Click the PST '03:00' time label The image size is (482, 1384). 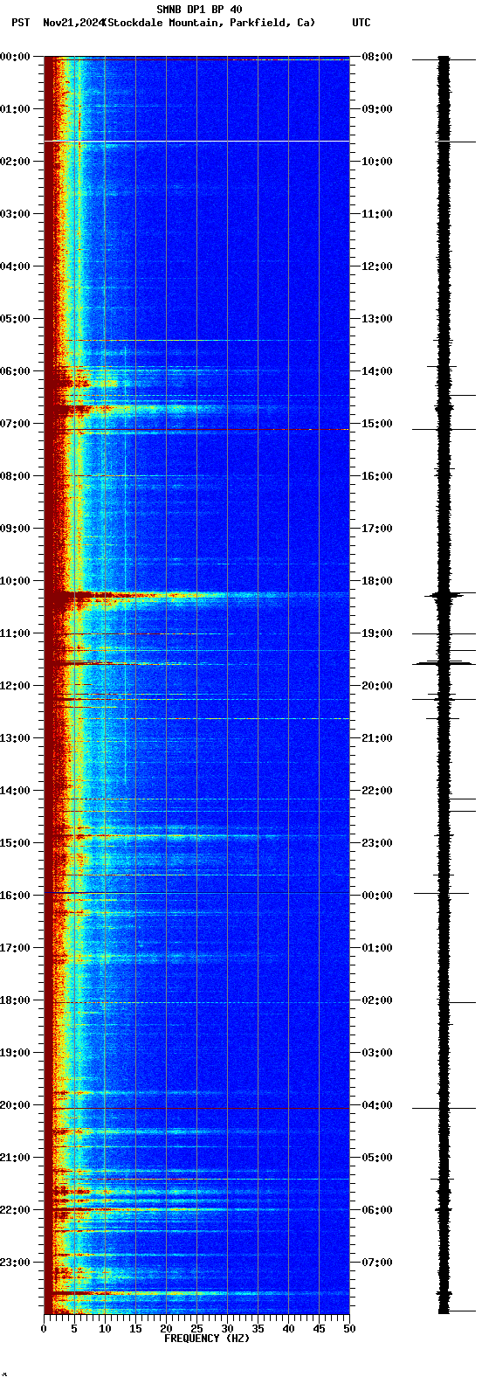(x=15, y=214)
